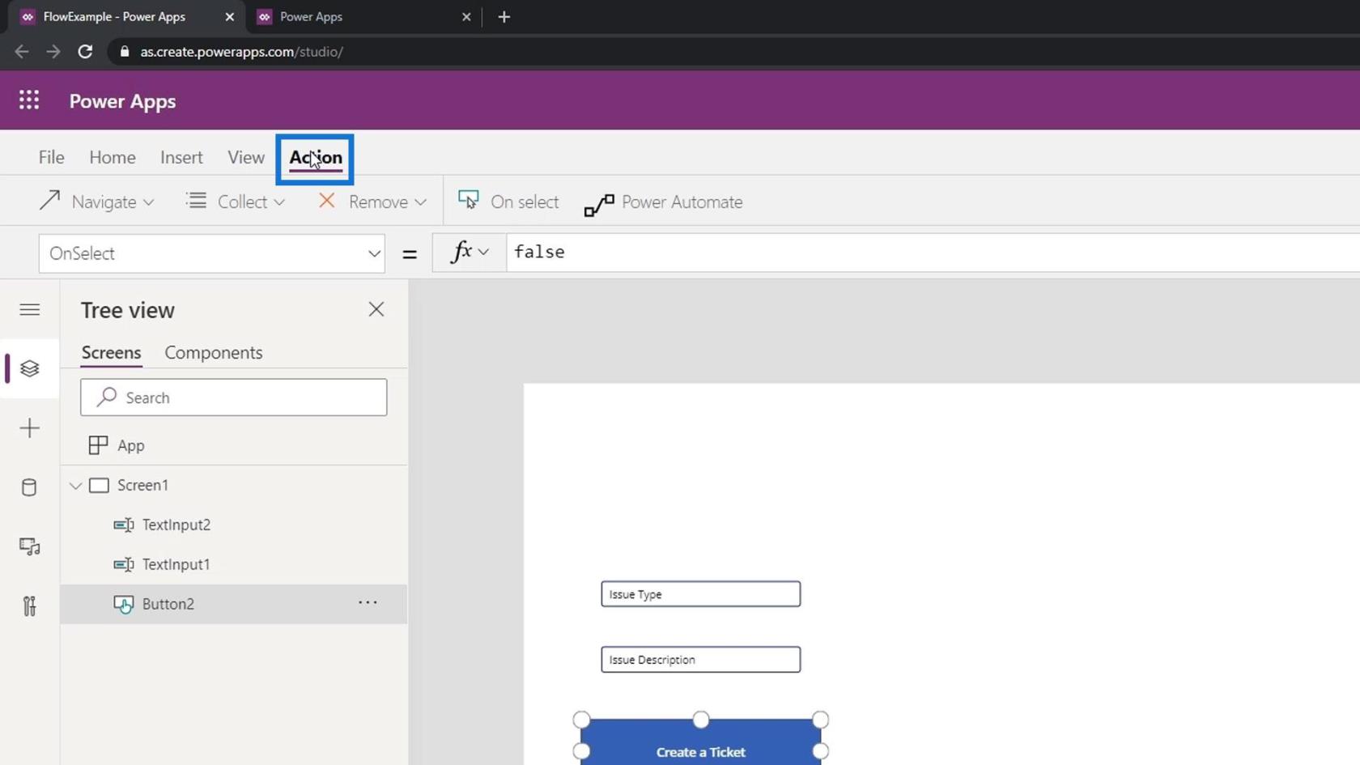
Task: Close the FlowExample browser tab
Action: pyautogui.click(x=230, y=16)
